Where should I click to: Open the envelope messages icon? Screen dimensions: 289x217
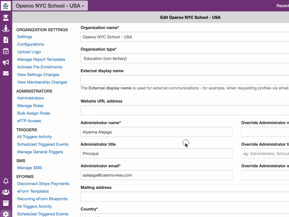[6, 73]
